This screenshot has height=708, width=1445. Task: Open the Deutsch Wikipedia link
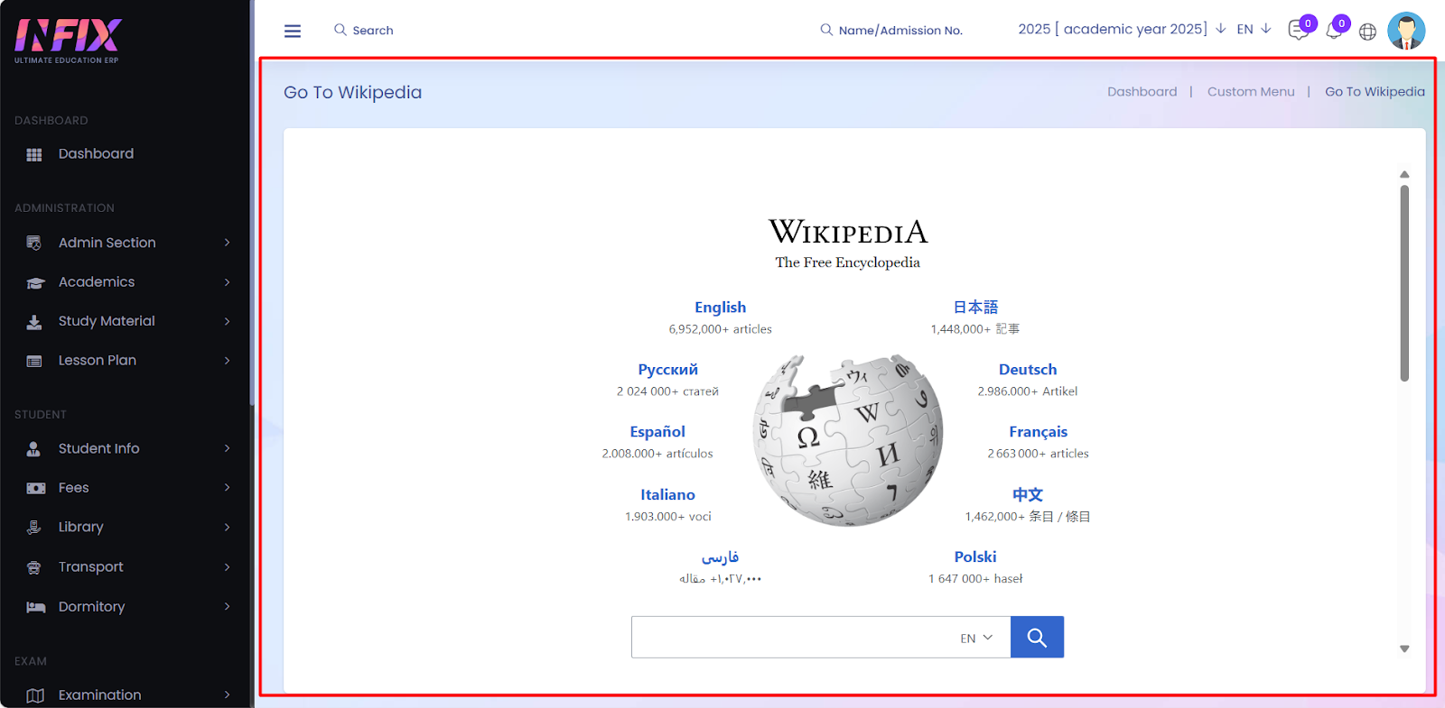click(x=1028, y=370)
